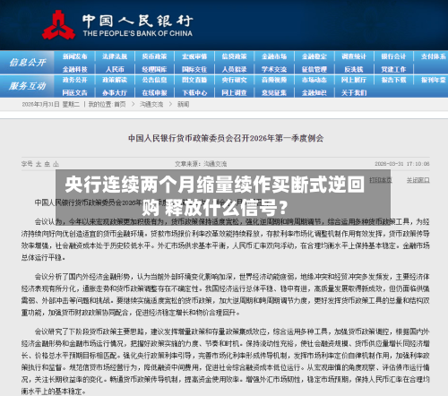Click the article title about 2026年第一季度例会
Image resolution: width=448 pixels, height=396 pixels.
[x=226, y=138]
